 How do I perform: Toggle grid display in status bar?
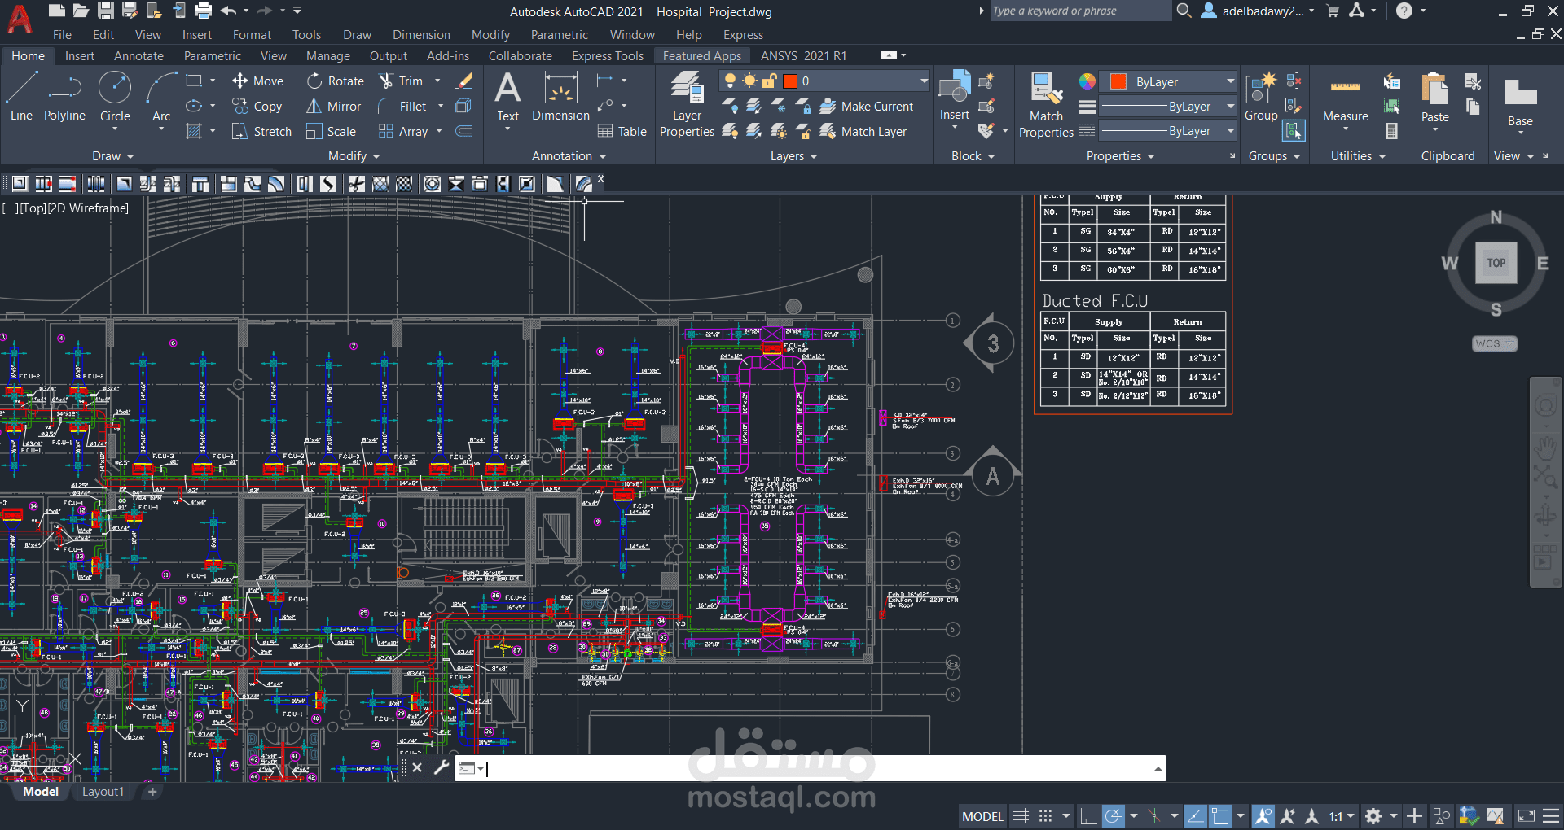1021,816
